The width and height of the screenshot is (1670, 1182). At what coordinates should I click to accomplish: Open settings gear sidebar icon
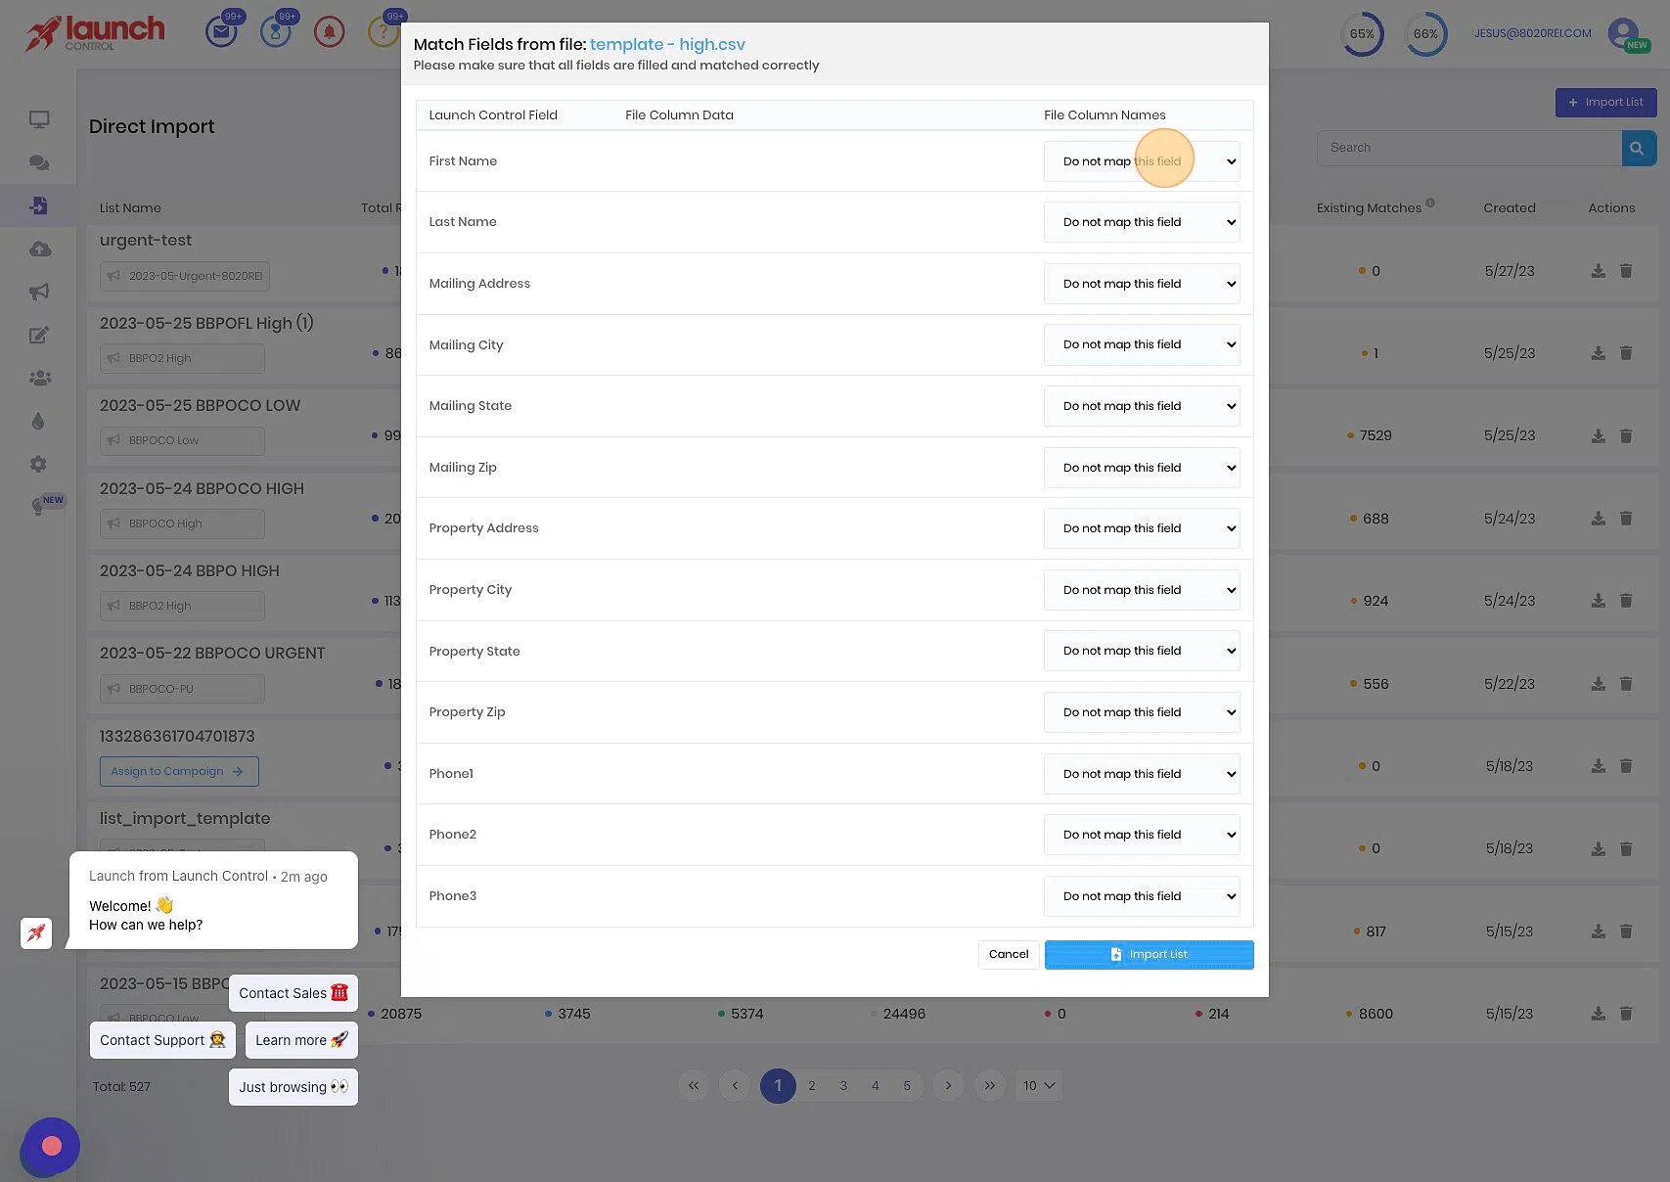click(39, 464)
